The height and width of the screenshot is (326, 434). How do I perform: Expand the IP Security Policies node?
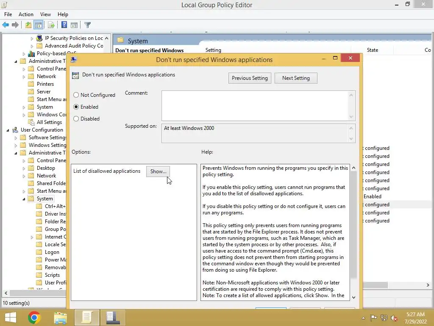(32, 38)
